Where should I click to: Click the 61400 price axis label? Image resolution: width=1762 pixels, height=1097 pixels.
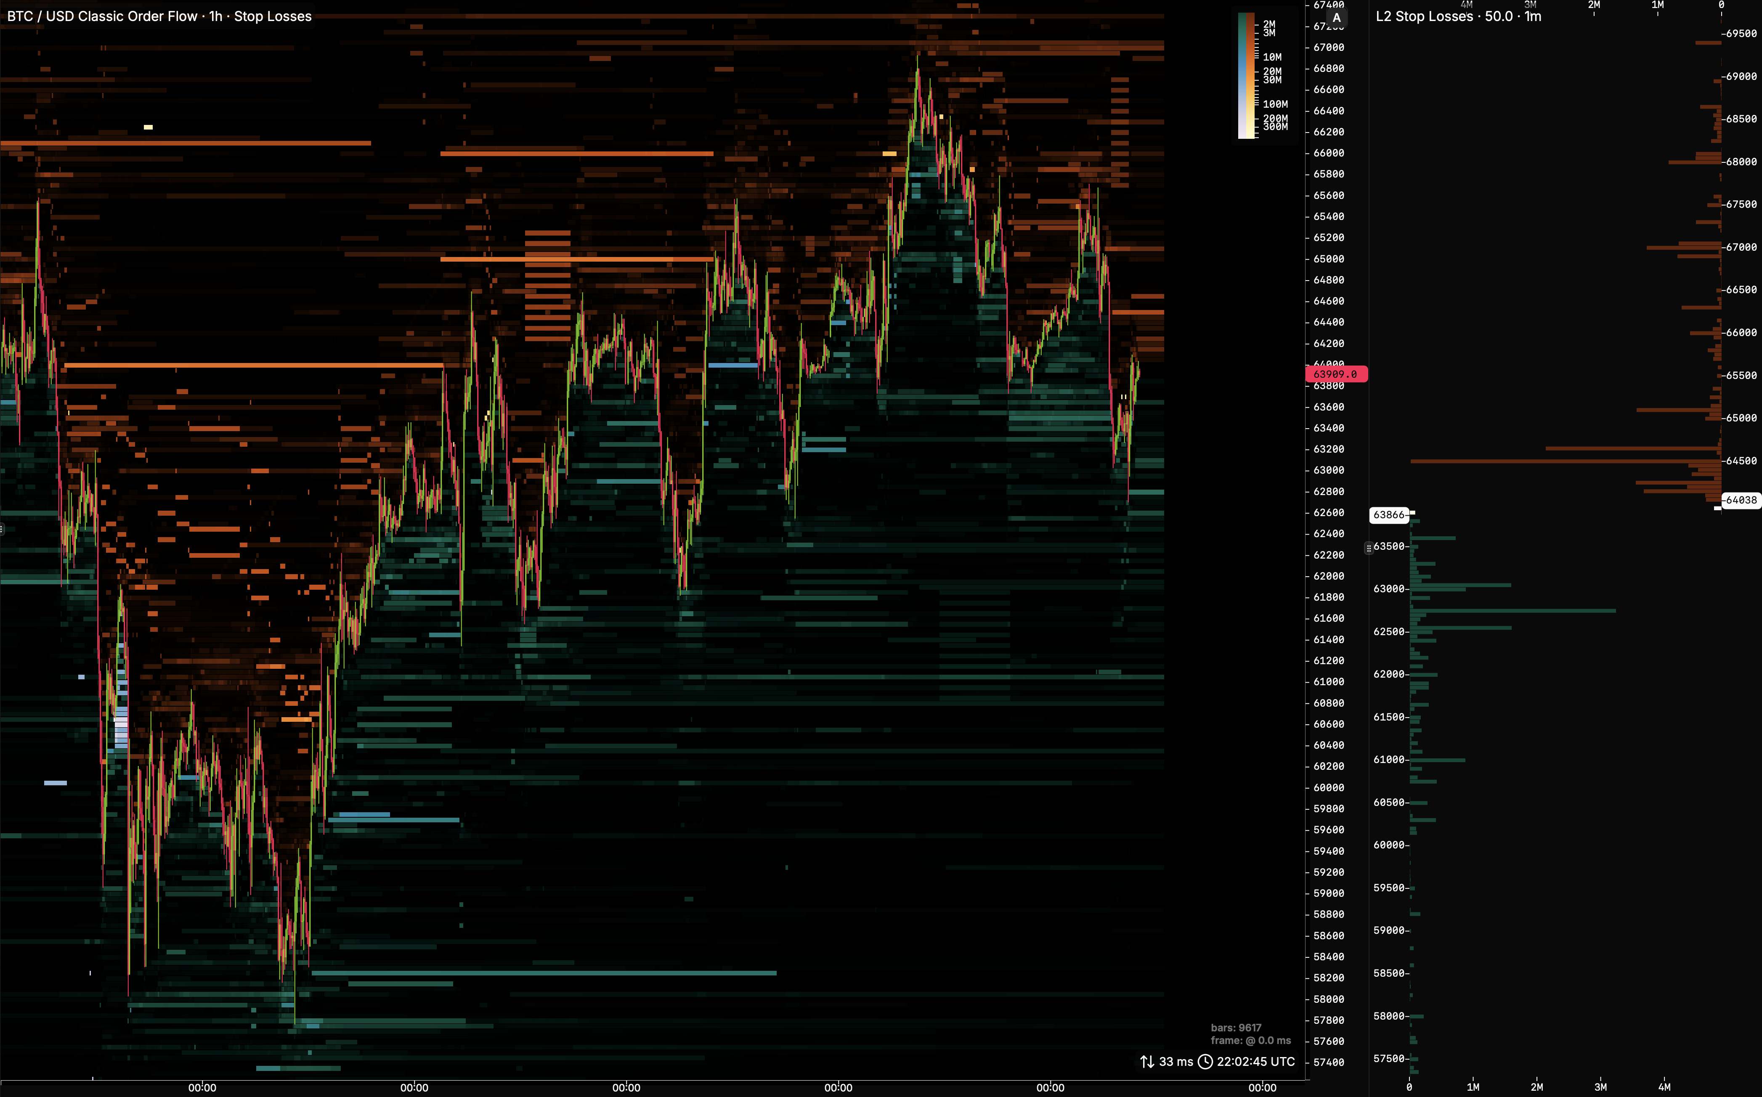(1329, 640)
